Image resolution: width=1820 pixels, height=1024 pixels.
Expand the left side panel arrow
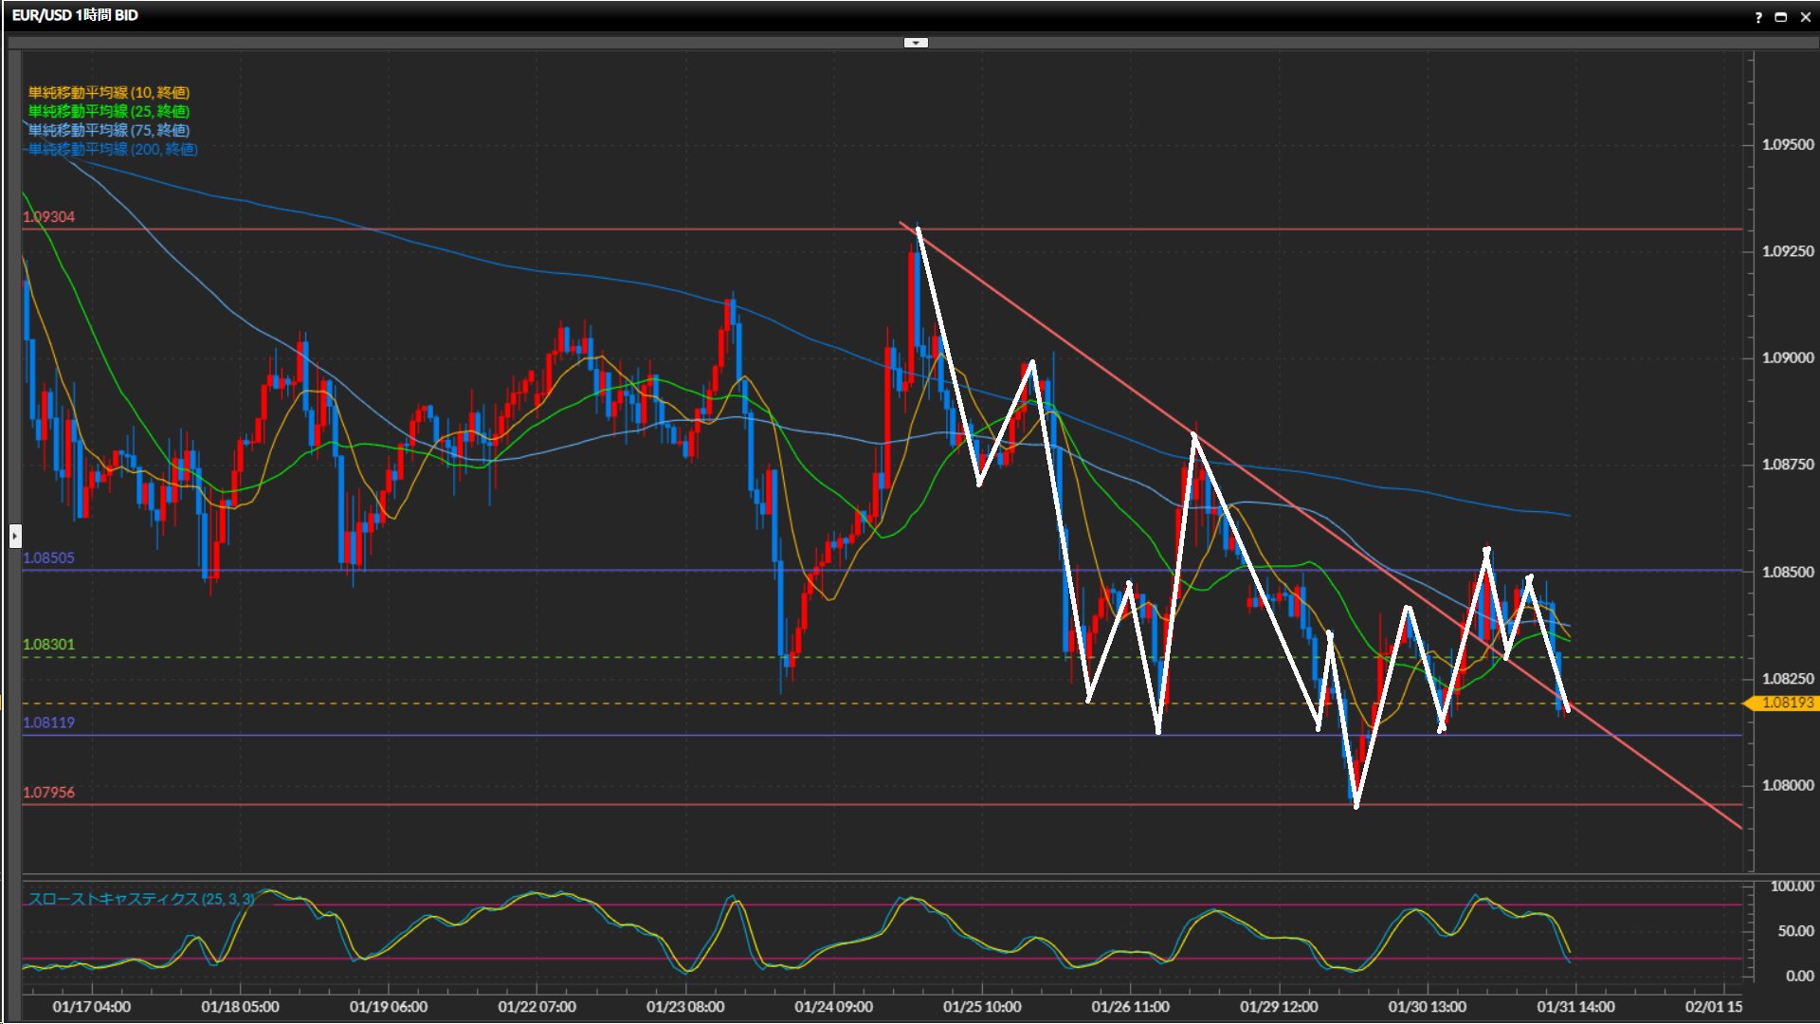point(14,537)
